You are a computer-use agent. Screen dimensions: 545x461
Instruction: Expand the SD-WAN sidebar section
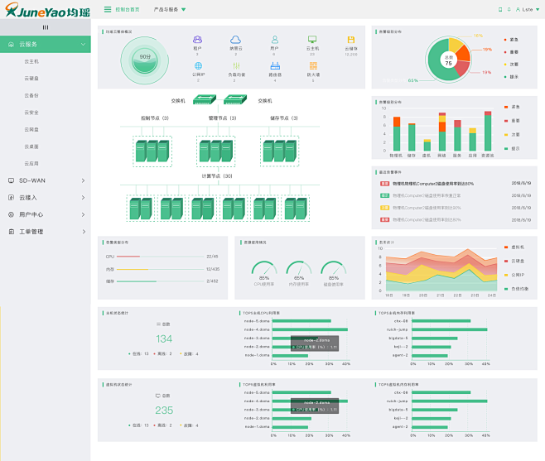pos(46,180)
